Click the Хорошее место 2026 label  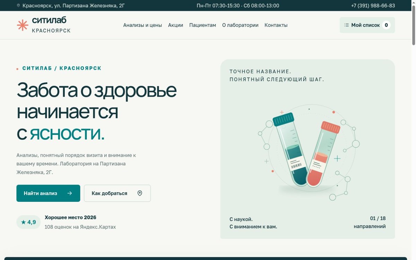70,217
